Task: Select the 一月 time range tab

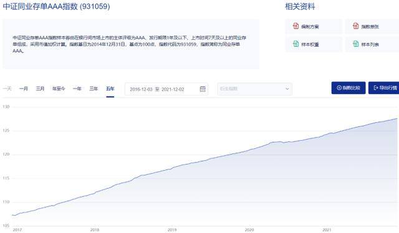Action: (x=24, y=88)
